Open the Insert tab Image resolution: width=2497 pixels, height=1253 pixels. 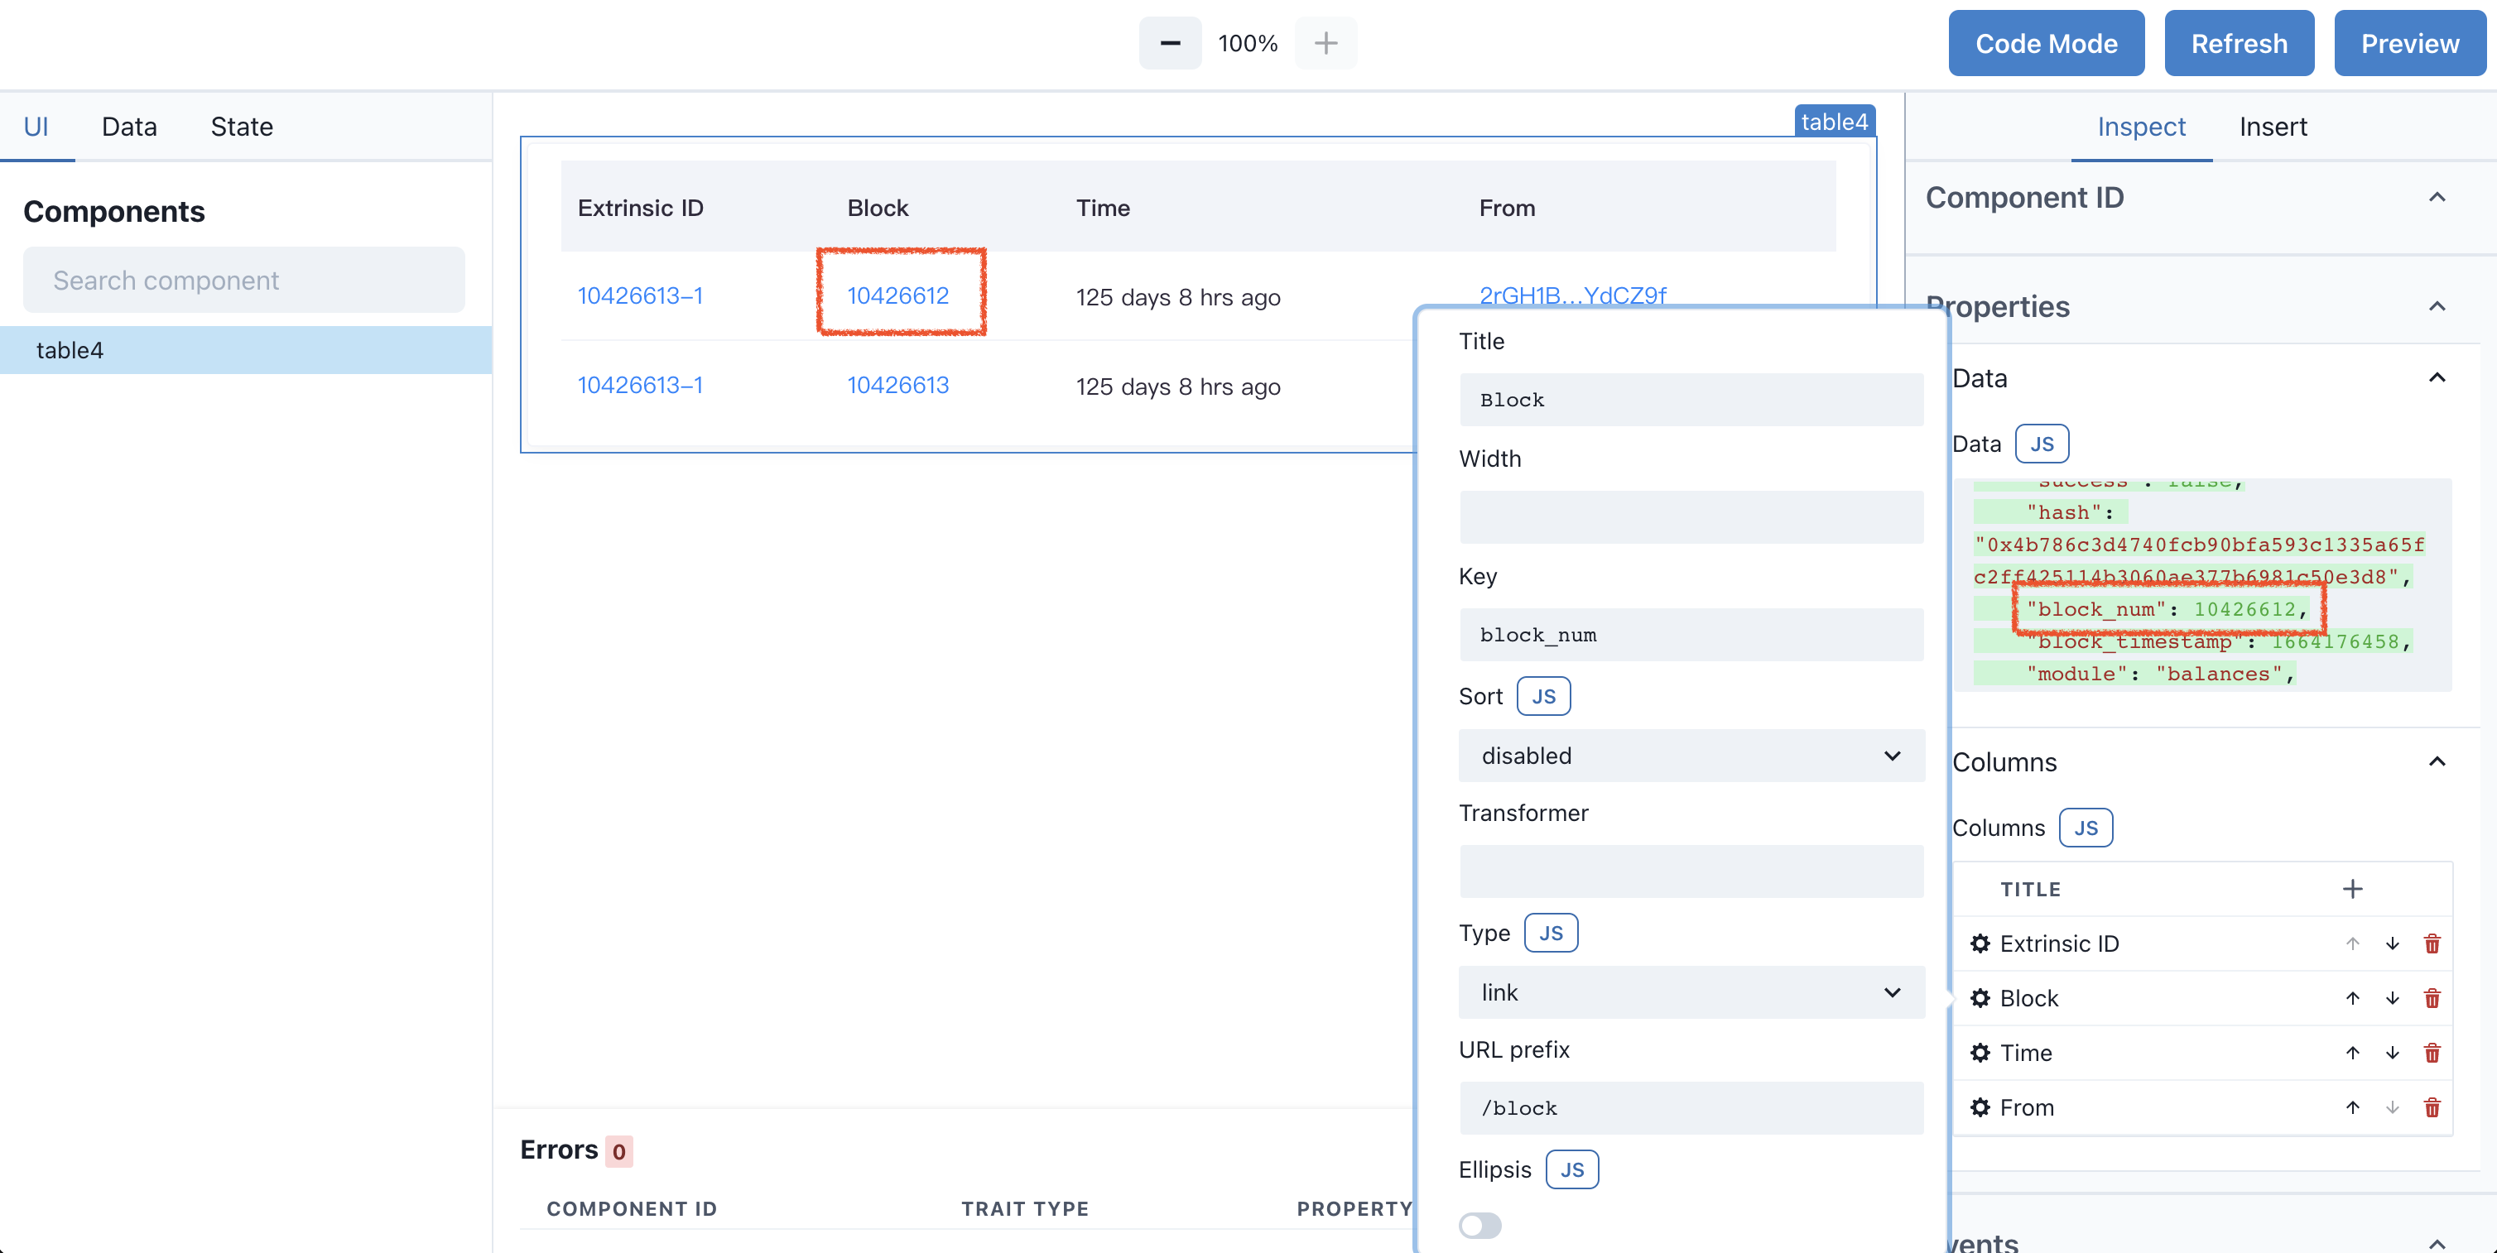[2272, 126]
